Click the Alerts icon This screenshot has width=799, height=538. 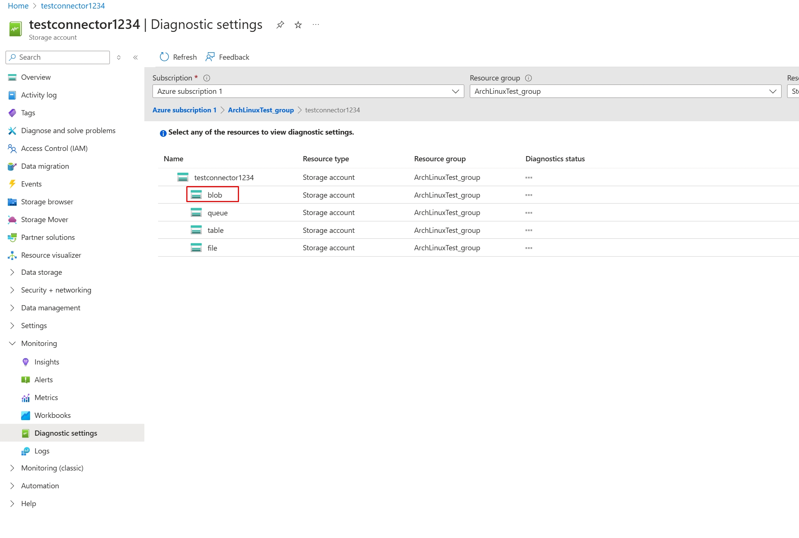tap(26, 380)
